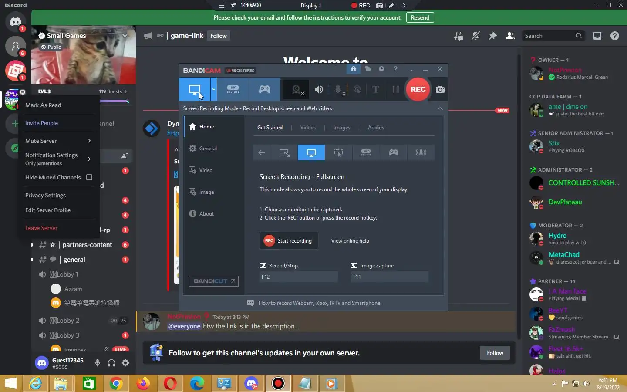The width and height of the screenshot is (627, 392).
Task: Toggle member list icon in header
Action: click(x=510, y=36)
